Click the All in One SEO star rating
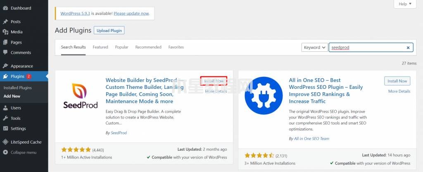The height and width of the screenshot is (172, 423). coord(259,156)
